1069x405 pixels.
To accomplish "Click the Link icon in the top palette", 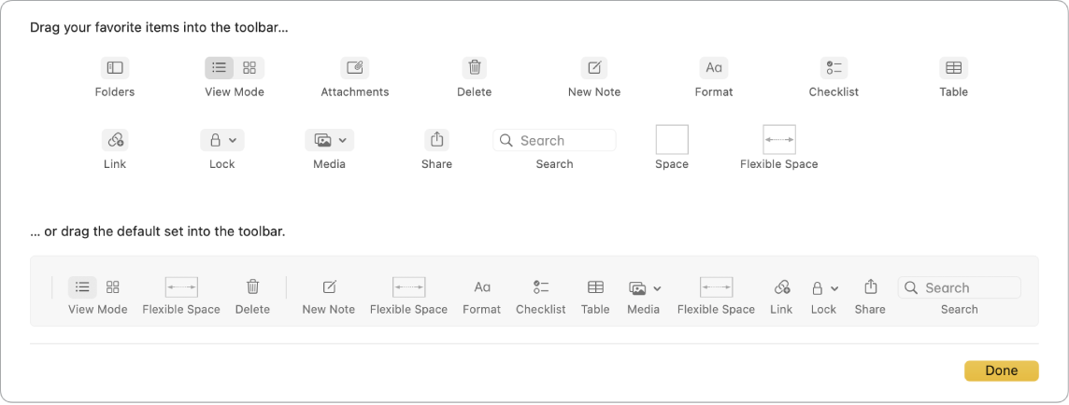I will tap(115, 140).
